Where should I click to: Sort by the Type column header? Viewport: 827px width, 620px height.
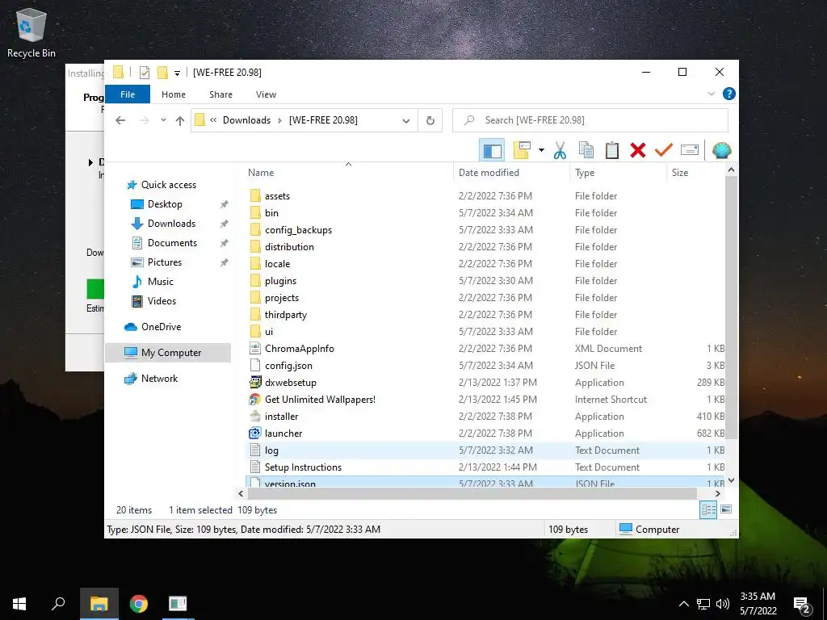pos(585,173)
